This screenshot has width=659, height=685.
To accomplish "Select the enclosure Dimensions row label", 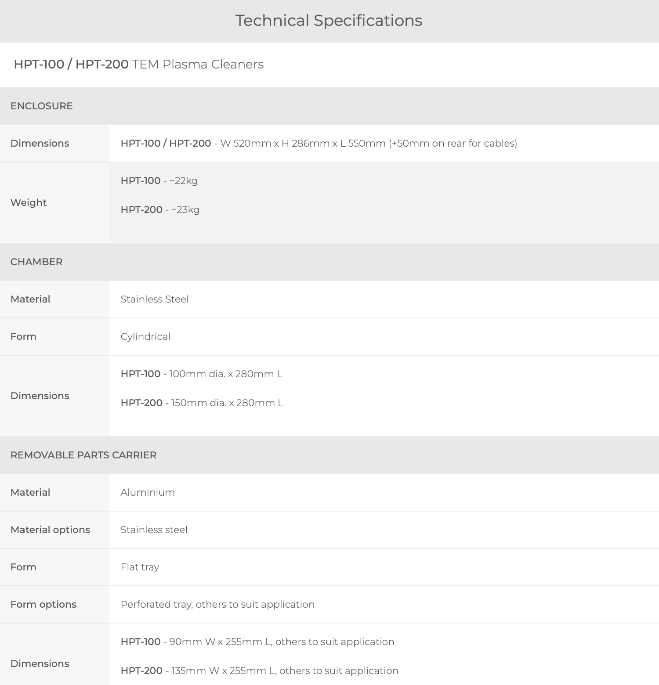I will tap(40, 143).
